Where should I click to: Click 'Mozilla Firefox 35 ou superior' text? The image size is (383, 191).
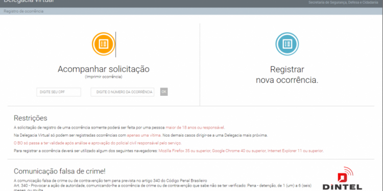(x=185, y=151)
